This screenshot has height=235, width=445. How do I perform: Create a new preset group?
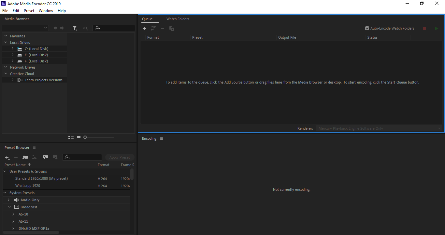[x=25, y=157]
